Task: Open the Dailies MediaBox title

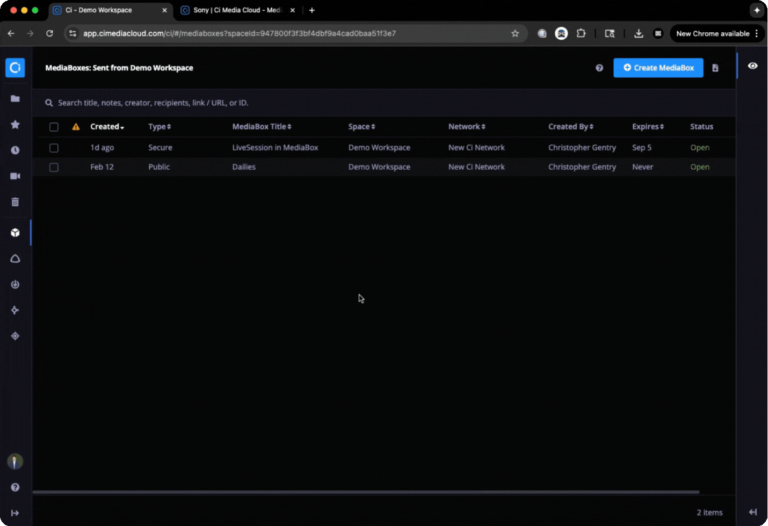Action: [244, 167]
